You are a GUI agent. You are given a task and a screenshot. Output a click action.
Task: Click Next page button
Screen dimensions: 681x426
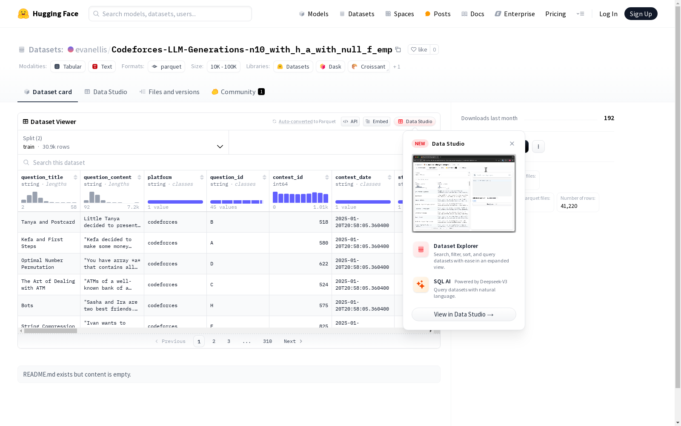tap(293, 341)
